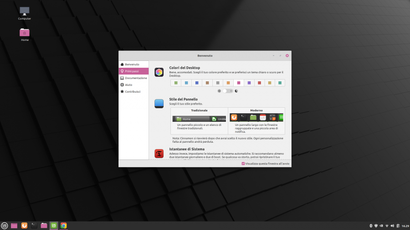Viewport: 410px width, 230px height.
Task: Pick the dark blue desktop color
Action: (197, 83)
